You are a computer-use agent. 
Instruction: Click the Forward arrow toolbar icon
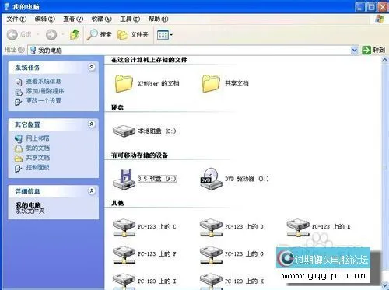(x=51, y=34)
